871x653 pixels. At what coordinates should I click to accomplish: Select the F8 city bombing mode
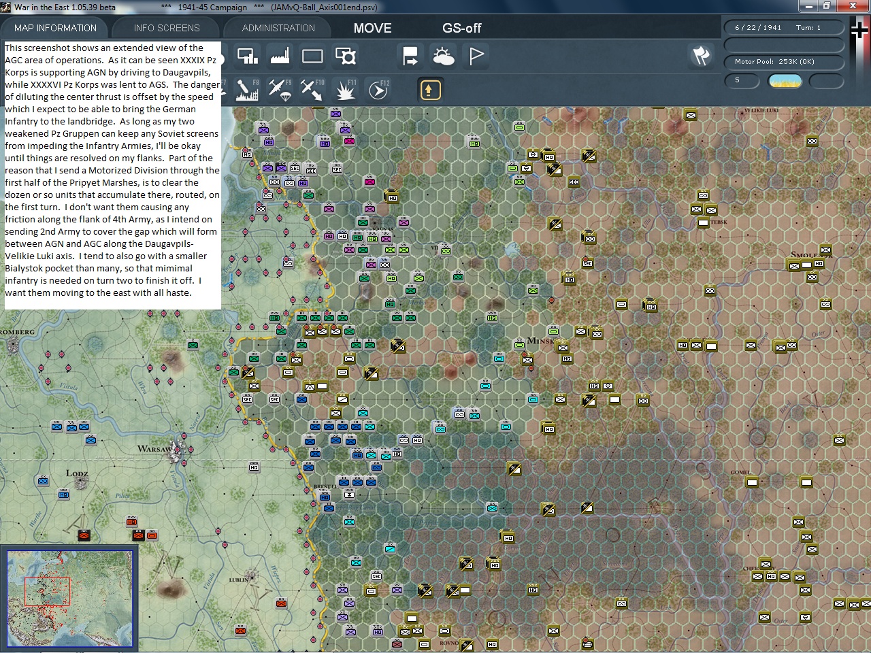click(247, 90)
